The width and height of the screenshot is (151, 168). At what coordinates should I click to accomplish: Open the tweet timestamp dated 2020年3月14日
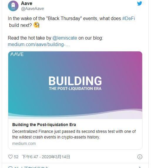pyautogui.click(x=46, y=157)
